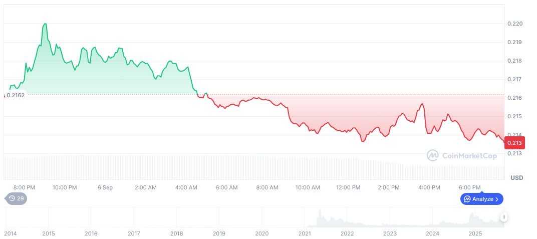The image size is (537, 239).
Task: Click the 10:00 PM time axis label
Action: [65, 187]
